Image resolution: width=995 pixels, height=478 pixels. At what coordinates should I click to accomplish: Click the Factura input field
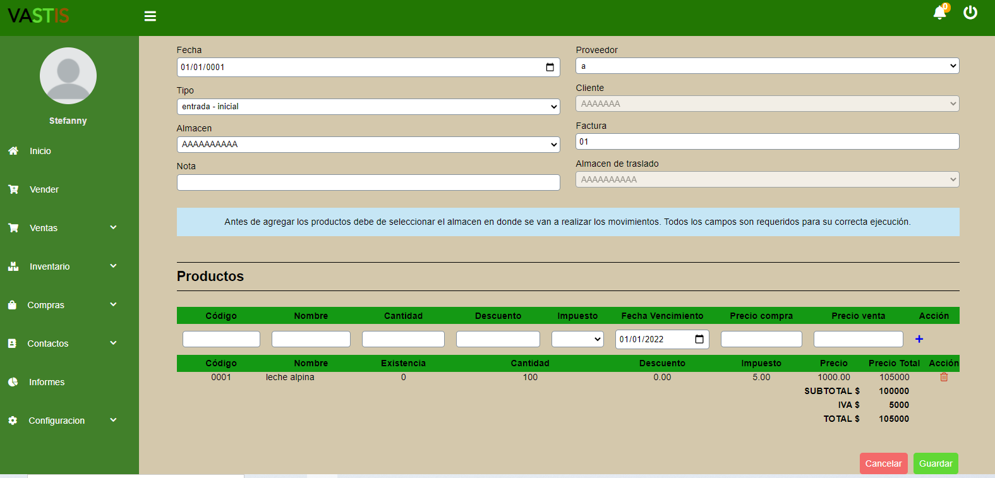click(768, 141)
